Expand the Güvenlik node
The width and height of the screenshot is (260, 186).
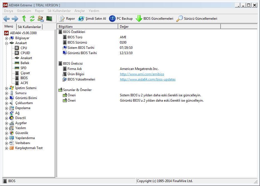click(x=6, y=133)
